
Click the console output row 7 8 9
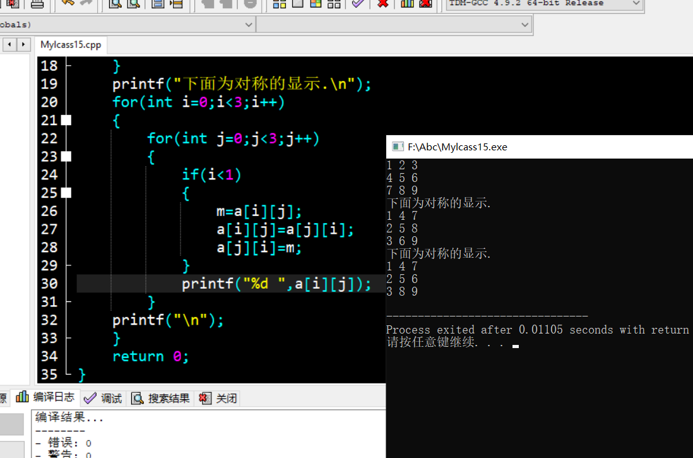point(402,191)
